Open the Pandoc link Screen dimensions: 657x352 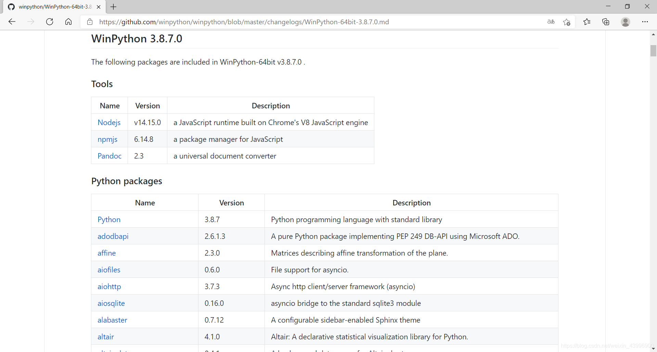click(109, 156)
